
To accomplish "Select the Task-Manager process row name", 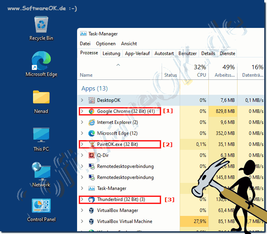I will (x=112, y=188).
